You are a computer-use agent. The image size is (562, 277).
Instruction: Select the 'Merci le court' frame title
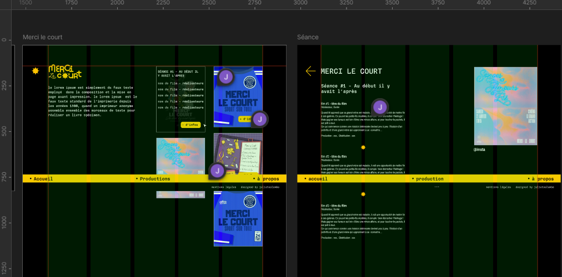(42, 37)
